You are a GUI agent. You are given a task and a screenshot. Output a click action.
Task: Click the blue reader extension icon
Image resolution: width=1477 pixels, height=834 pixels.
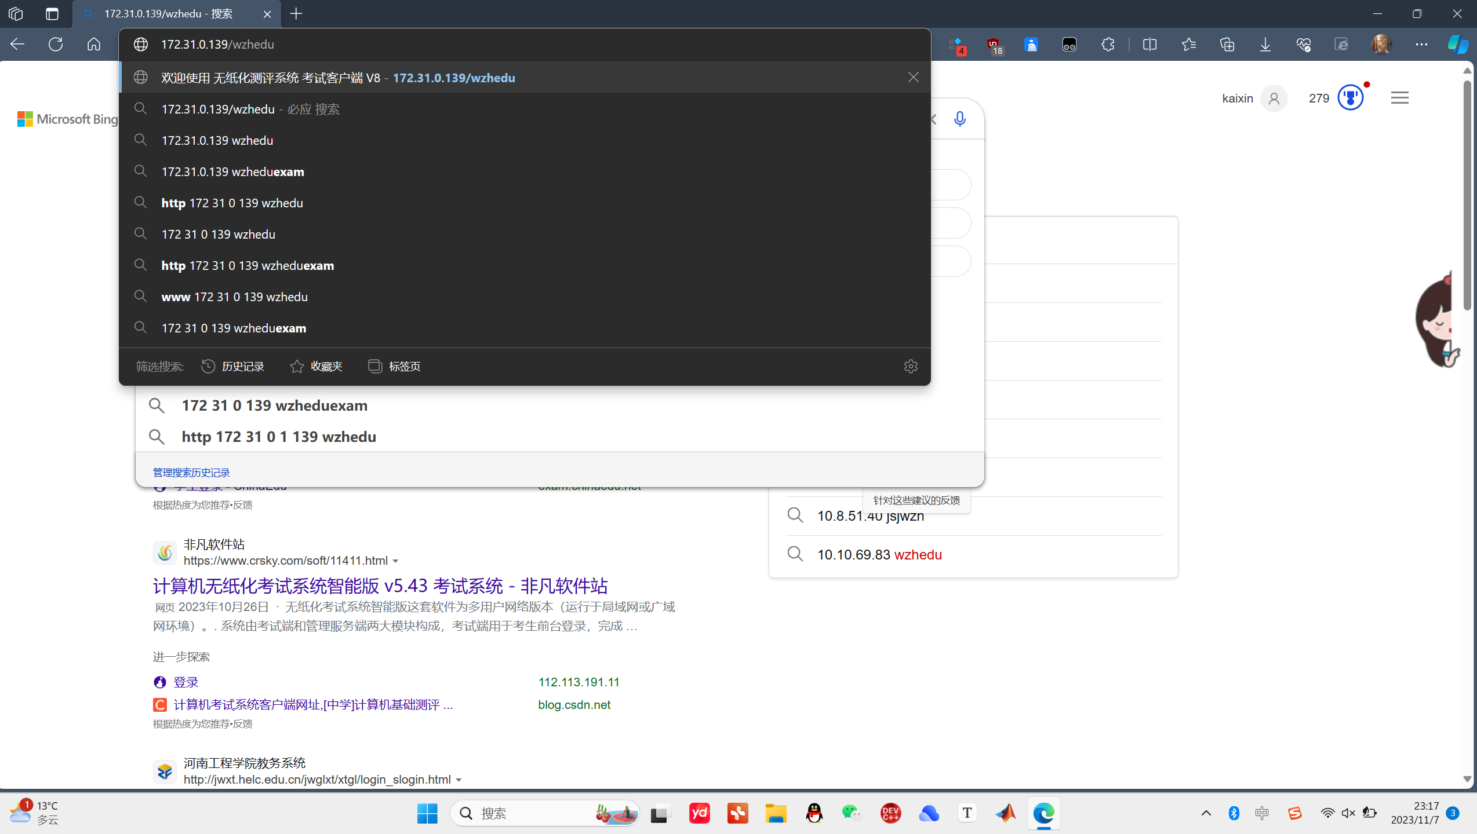tap(1031, 44)
